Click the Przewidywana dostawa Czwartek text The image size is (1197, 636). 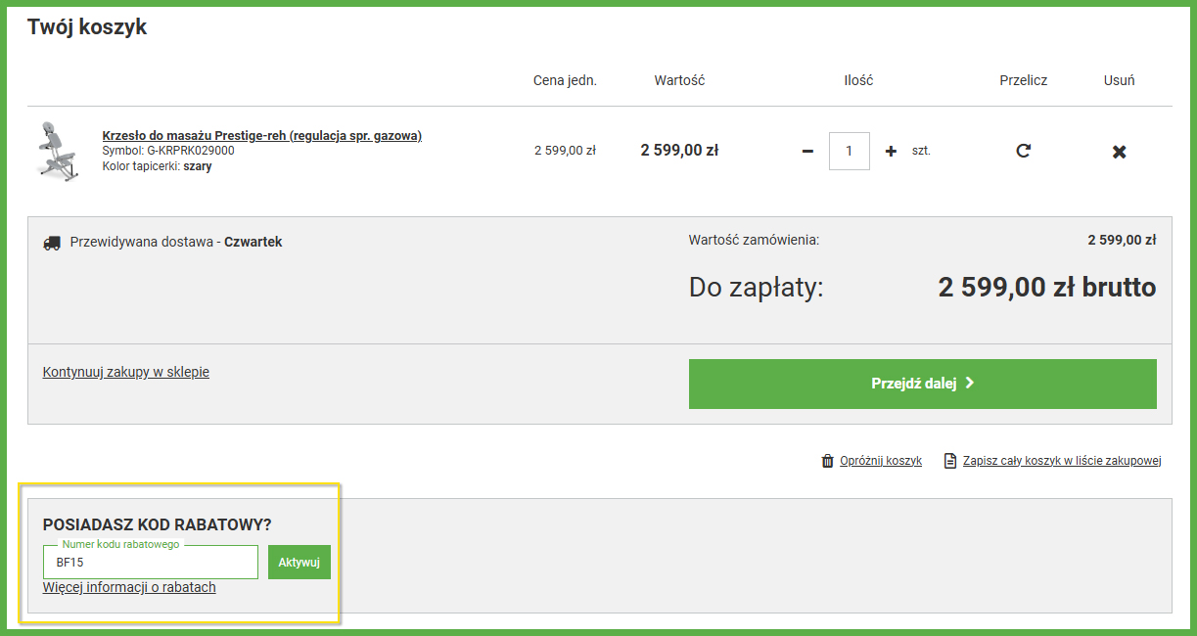[176, 242]
